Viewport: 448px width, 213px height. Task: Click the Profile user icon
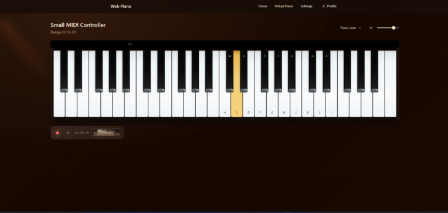[x=324, y=6]
